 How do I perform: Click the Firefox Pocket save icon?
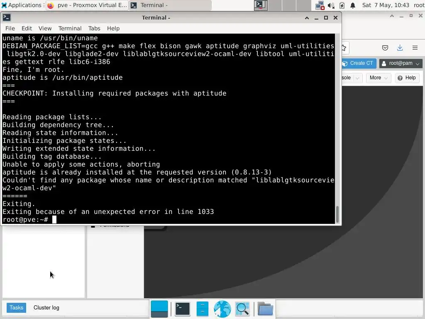coord(385,48)
